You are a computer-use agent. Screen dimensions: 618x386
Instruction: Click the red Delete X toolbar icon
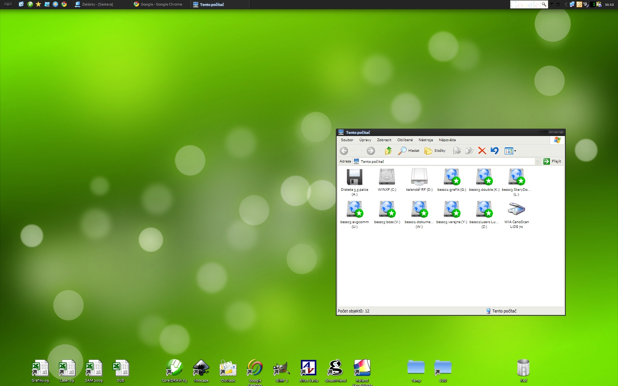point(482,151)
